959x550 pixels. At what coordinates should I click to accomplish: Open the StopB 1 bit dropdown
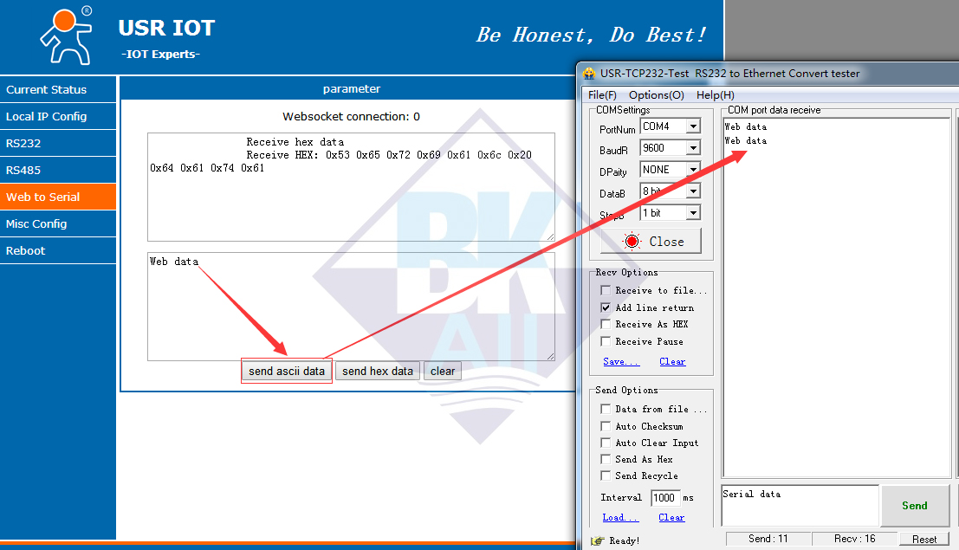(x=693, y=213)
